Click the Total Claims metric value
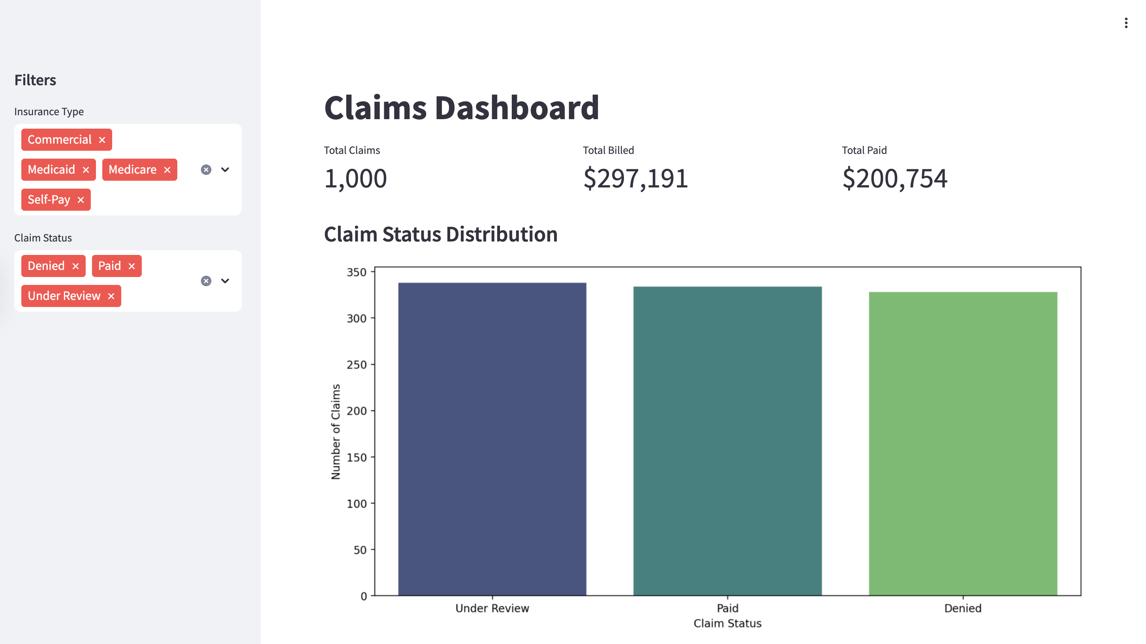The width and height of the screenshot is (1146, 644). 355,178
